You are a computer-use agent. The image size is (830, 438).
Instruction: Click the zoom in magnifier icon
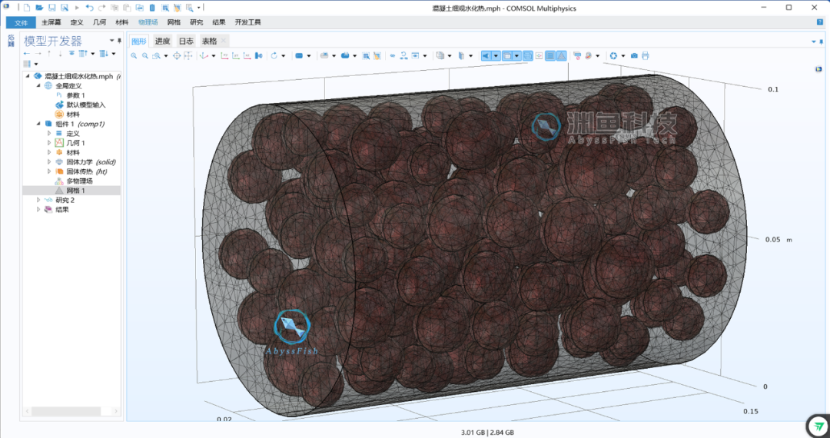[x=134, y=55]
